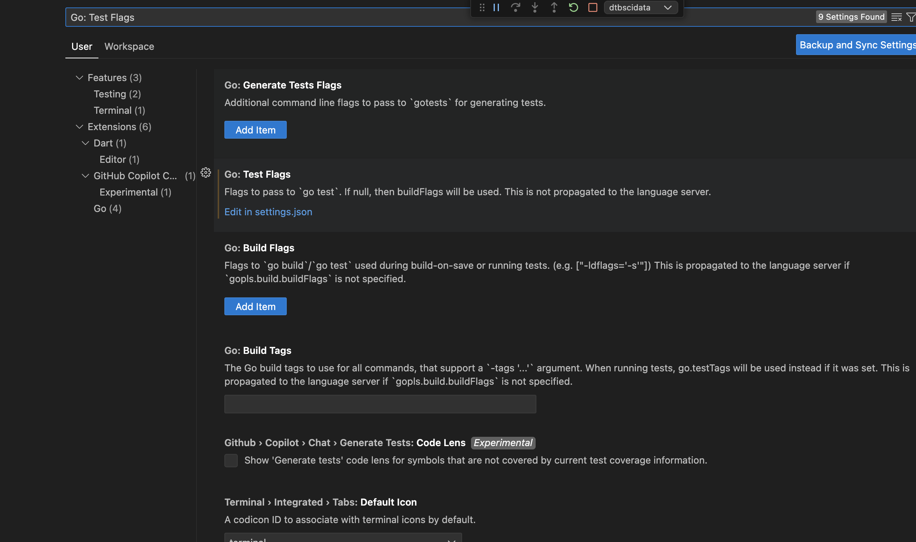Restart the debug session
This screenshot has height=542, width=916.
click(573, 7)
